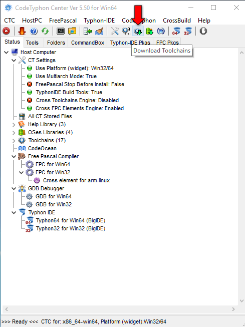Open the black terminal console icon
This screenshot has width=245, height=327.
[x=61, y=31]
